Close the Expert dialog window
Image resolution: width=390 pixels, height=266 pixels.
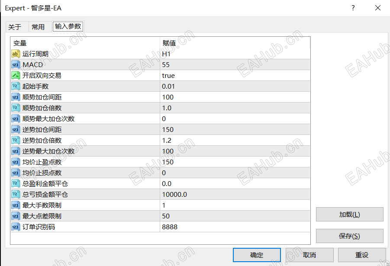(378, 8)
